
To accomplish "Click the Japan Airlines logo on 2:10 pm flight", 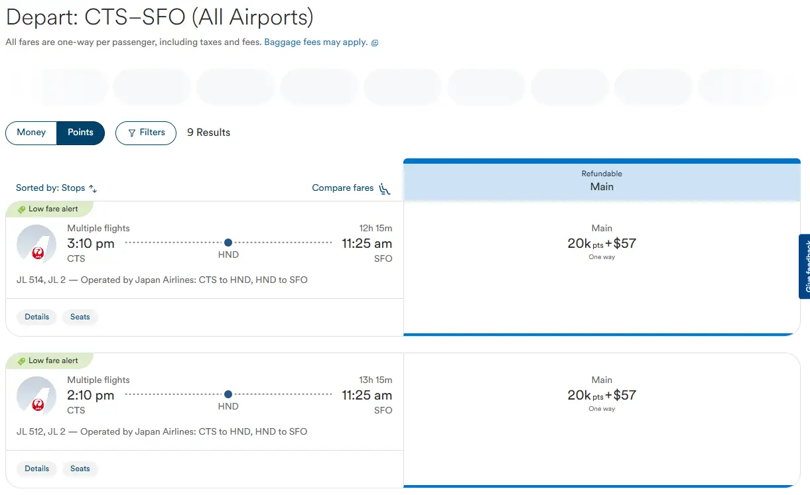I will tap(36, 396).
